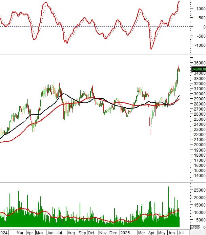Viewport: 206px width, 235px height.
Task: Select the oscillator's lowest trough near -1200
Action: (x=151, y=48)
